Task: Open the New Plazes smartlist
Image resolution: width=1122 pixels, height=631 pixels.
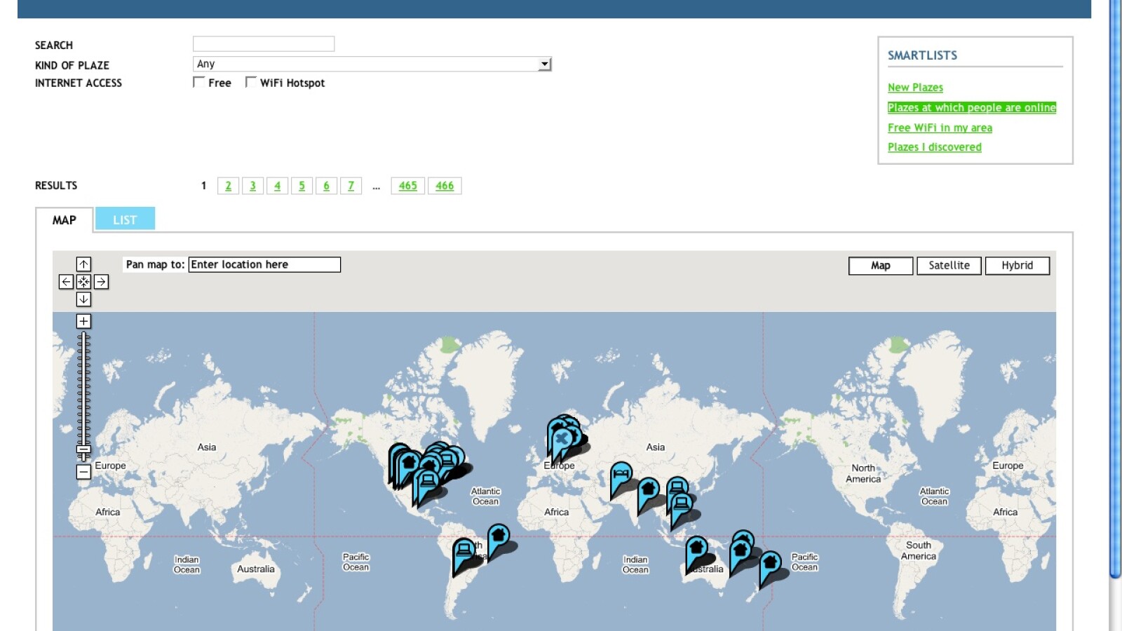Action: click(915, 88)
